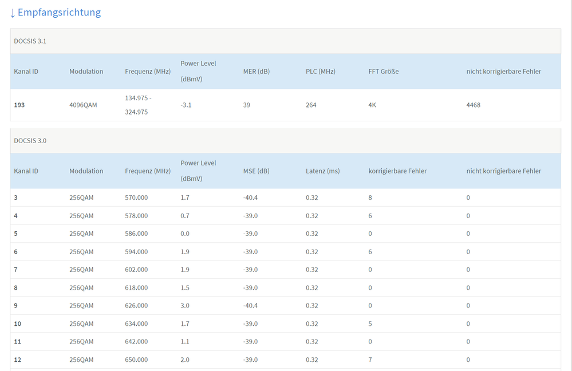Click the Latenz (ms) column header
This screenshot has width=572, height=371.
[x=322, y=171]
